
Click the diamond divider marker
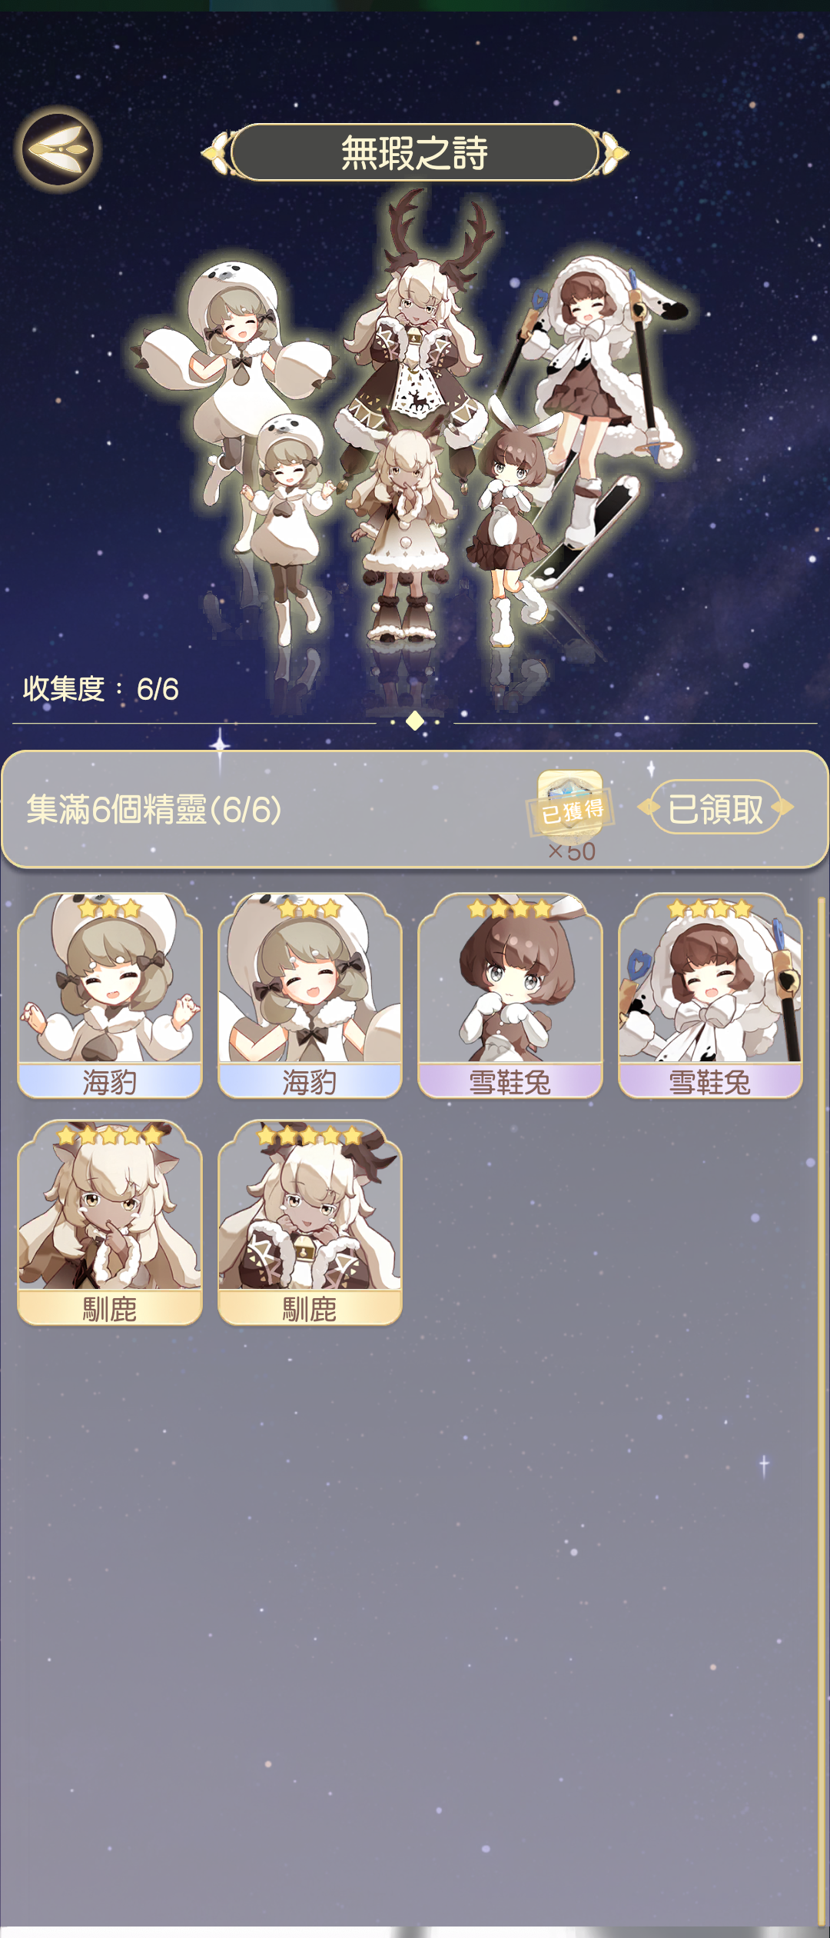(x=415, y=721)
